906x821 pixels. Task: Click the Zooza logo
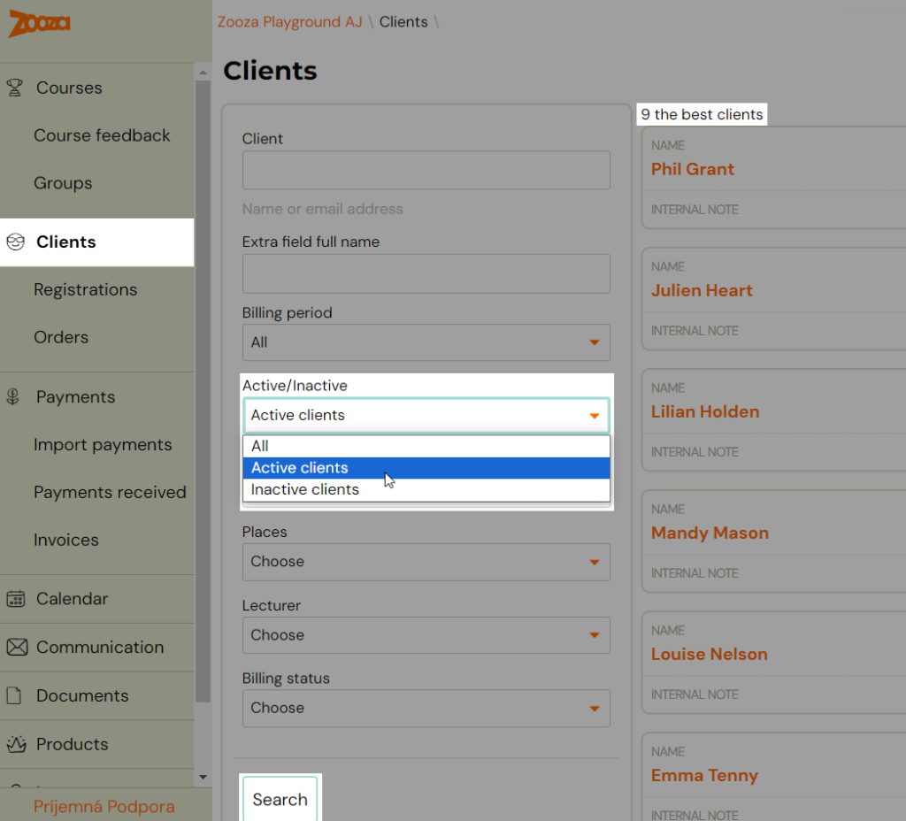(x=39, y=24)
